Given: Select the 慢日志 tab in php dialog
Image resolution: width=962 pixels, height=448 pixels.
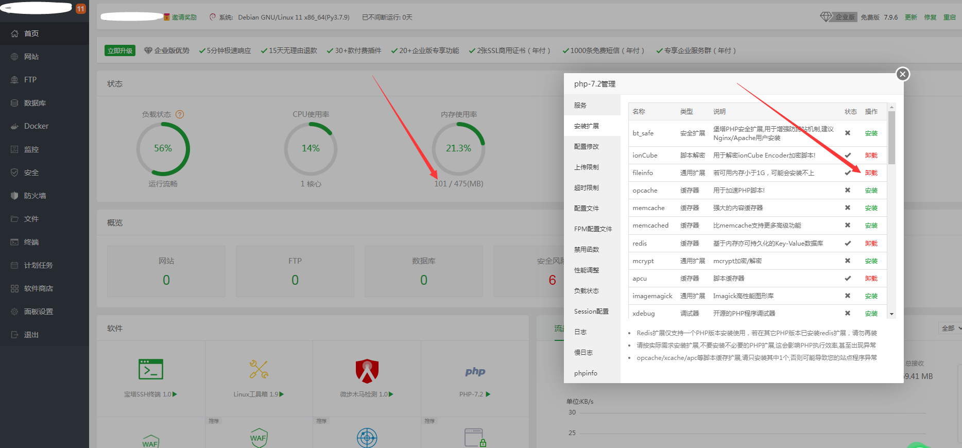Looking at the screenshot, I should (592, 352).
